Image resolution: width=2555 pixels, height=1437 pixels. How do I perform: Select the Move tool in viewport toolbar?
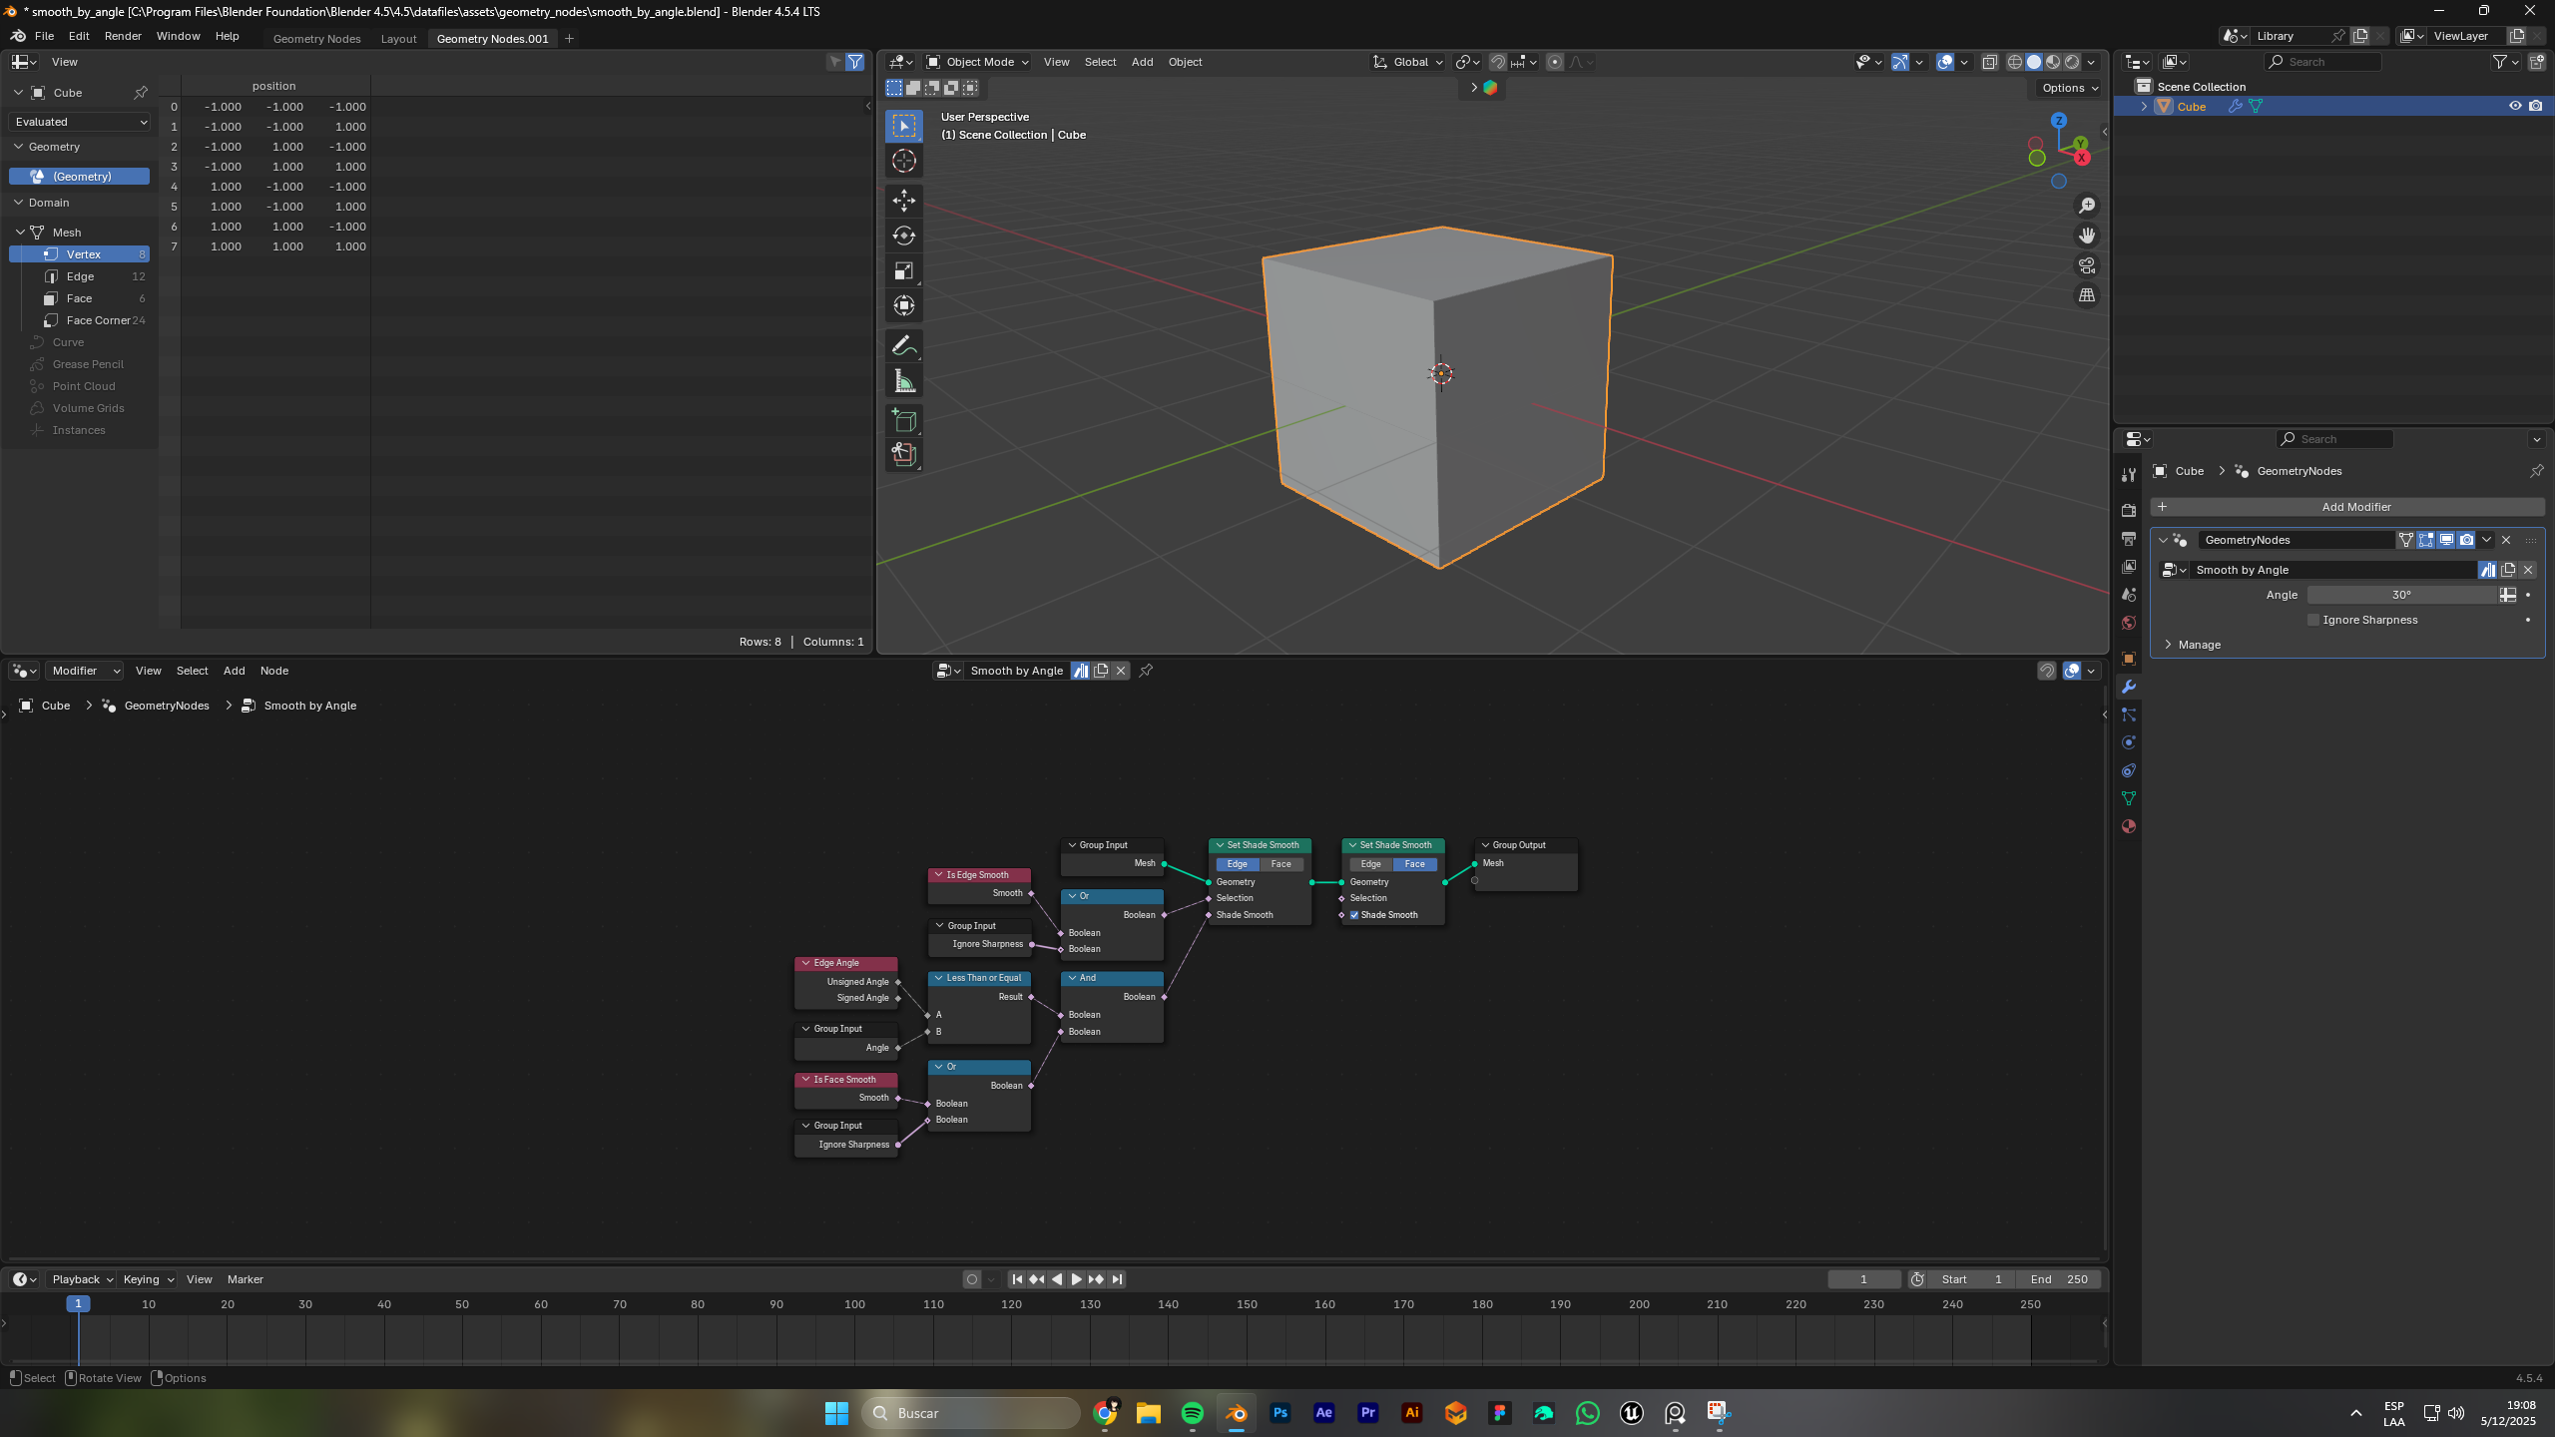903,201
